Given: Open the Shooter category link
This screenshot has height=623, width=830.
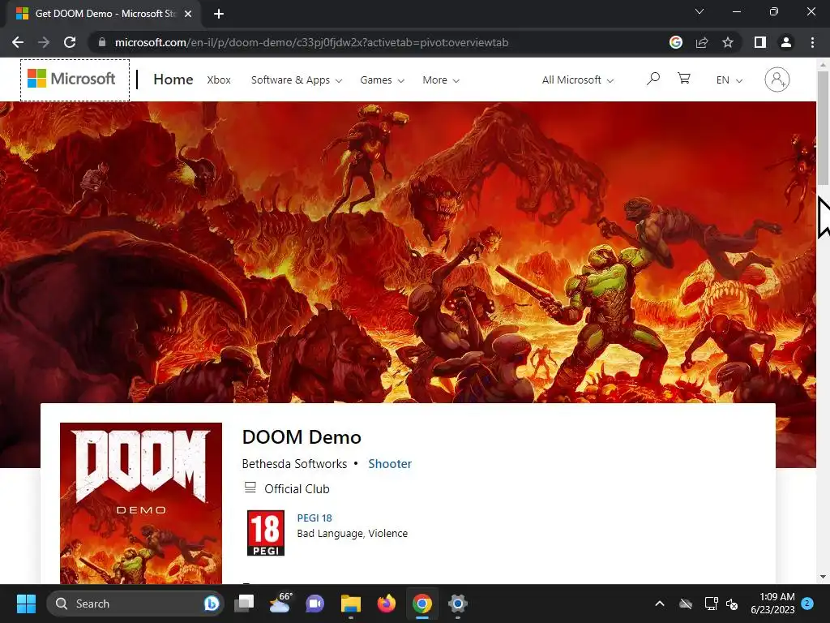Looking at the screenshot, I should tap(390, 463).
